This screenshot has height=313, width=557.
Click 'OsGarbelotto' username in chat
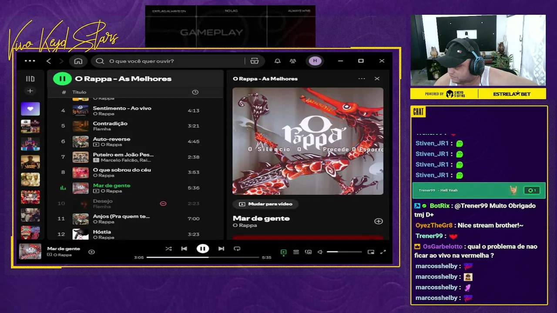pyautogui.click(x=443, y=246)
